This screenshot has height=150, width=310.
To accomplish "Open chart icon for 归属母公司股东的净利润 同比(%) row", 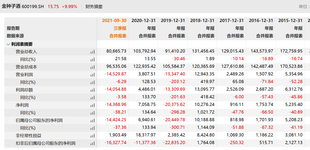I will (92, 128).
